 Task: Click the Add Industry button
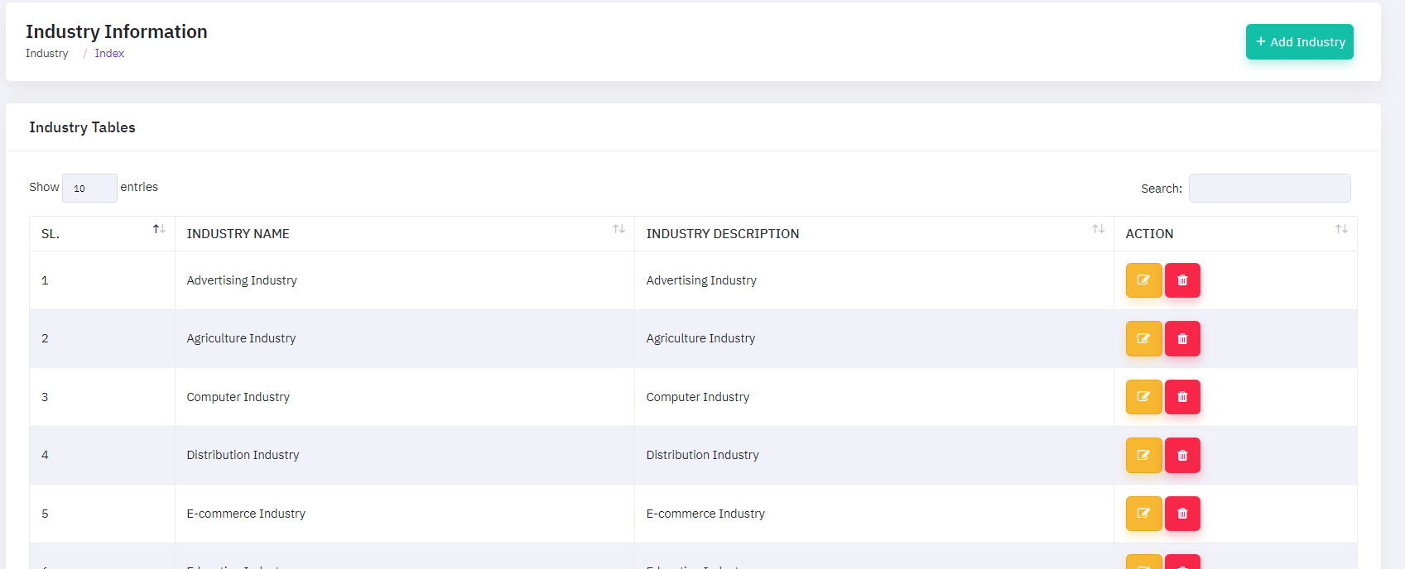(1299, 42)
